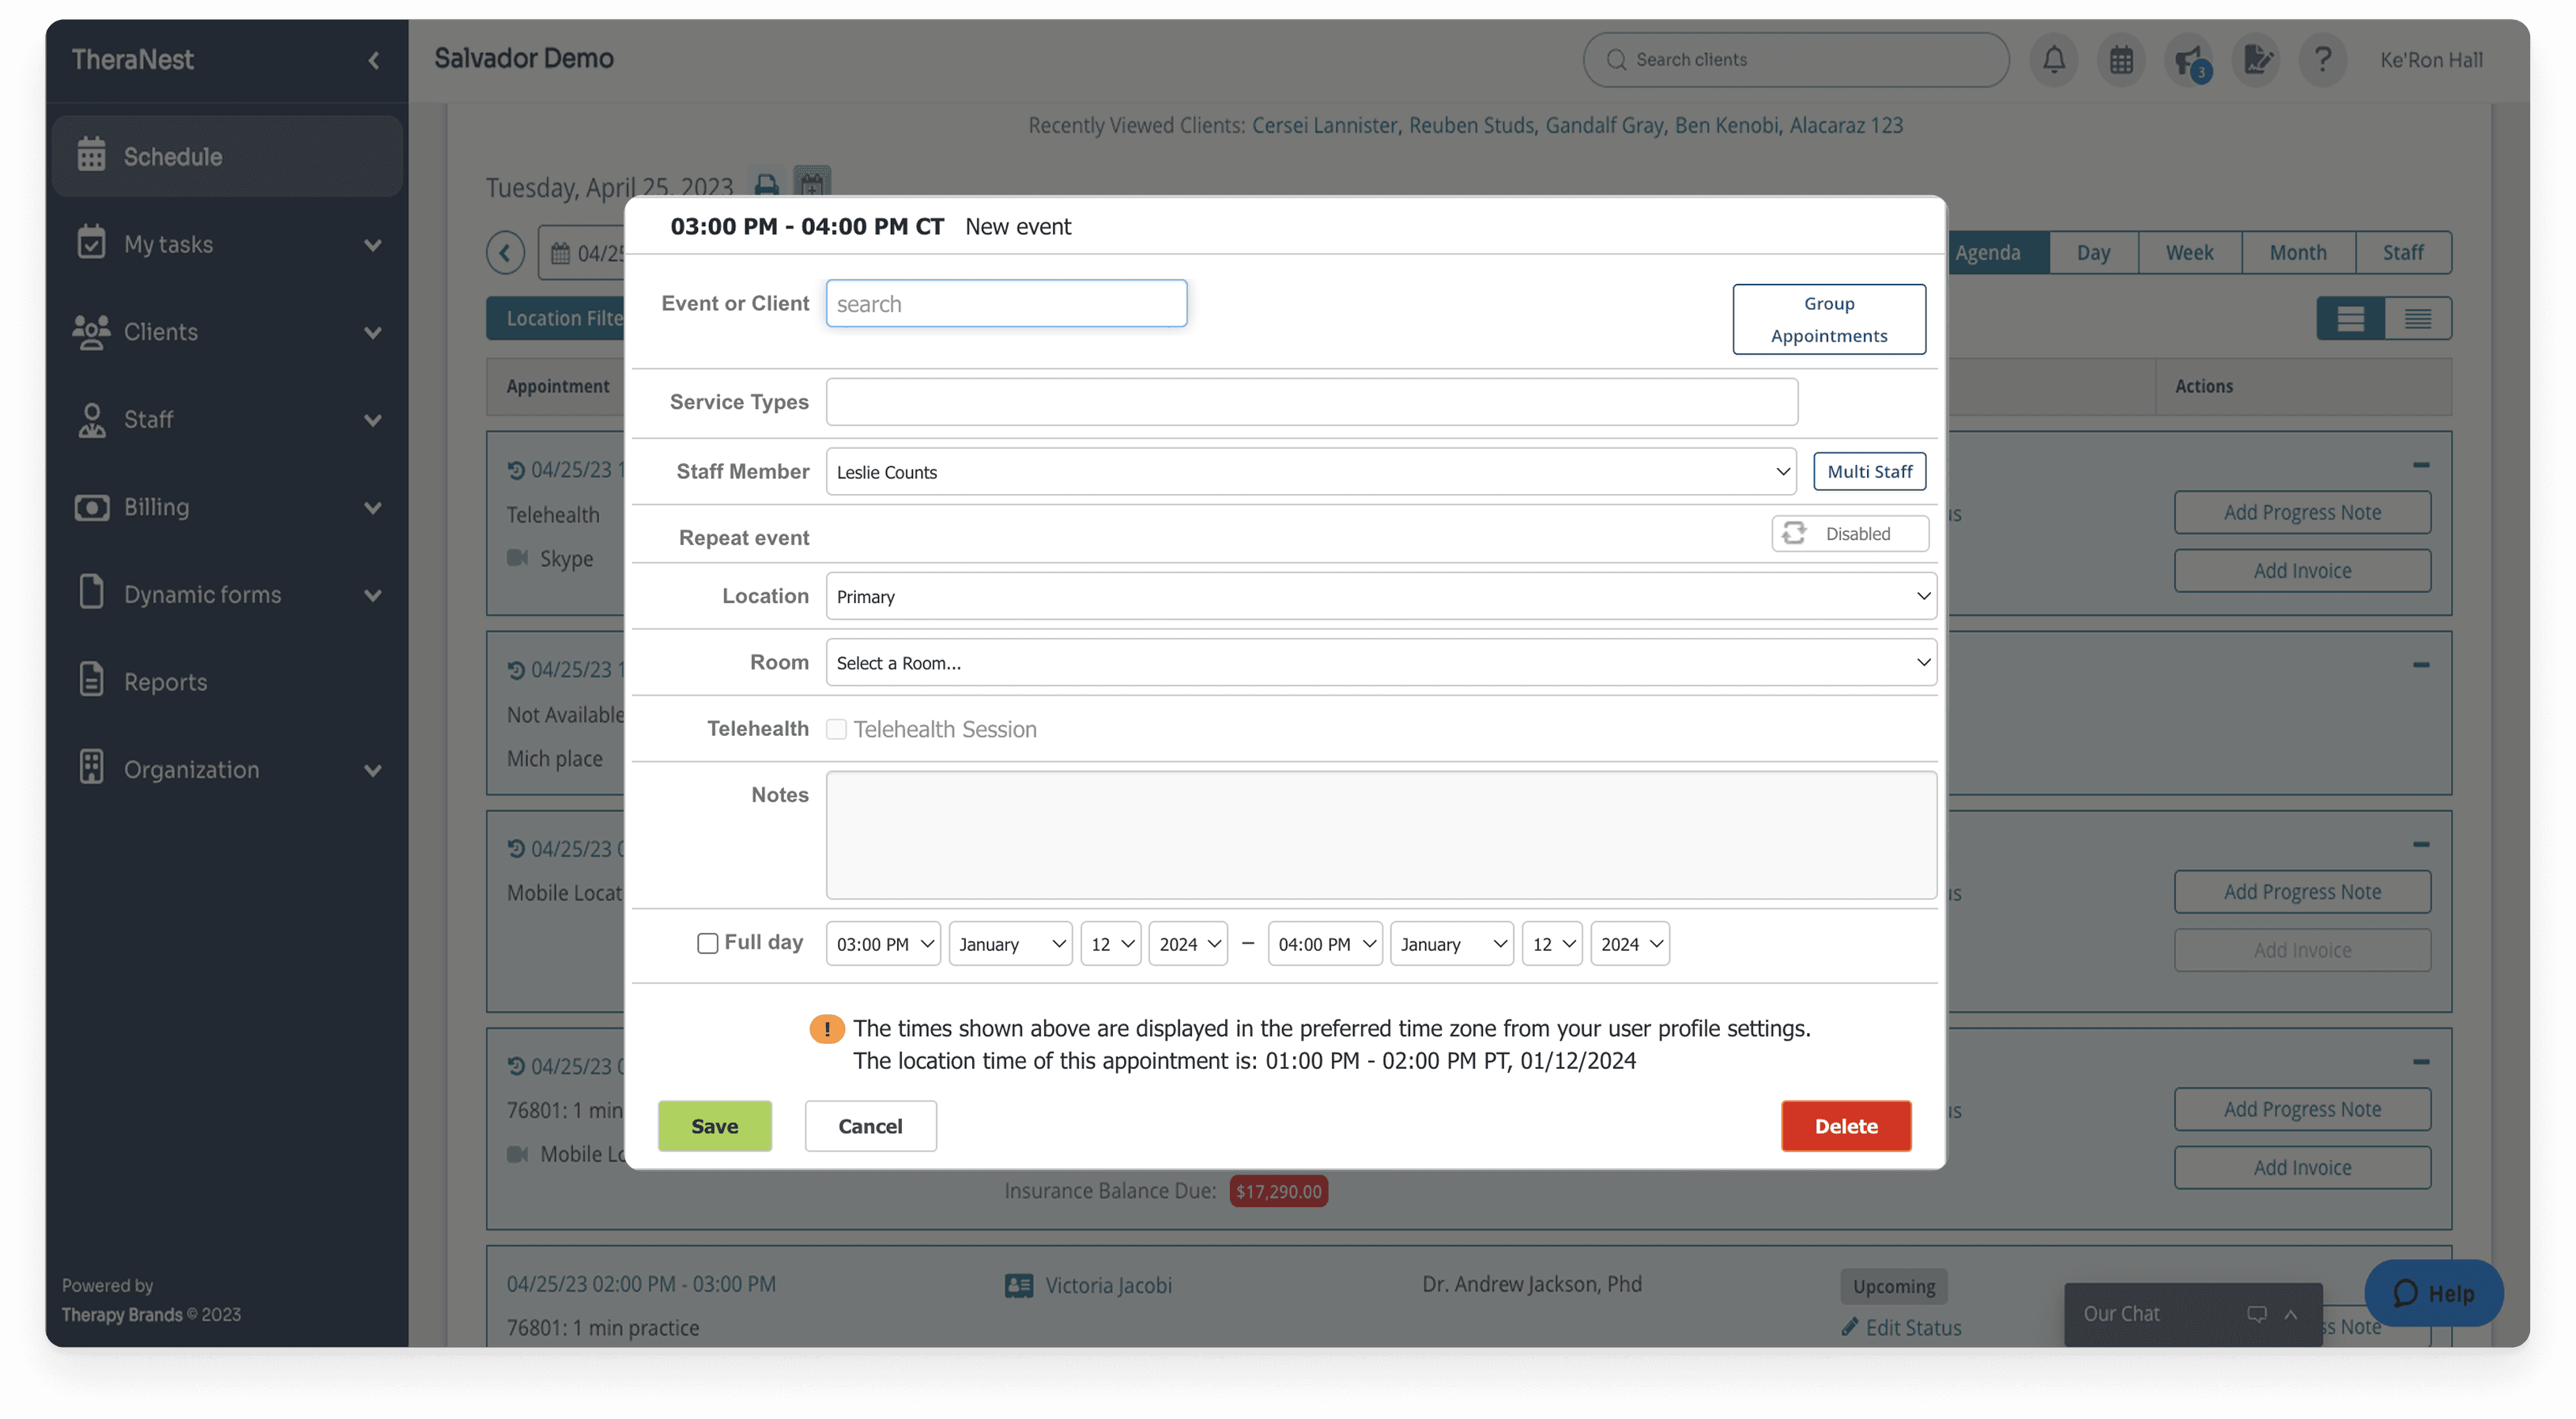2576x1419 pixels.
Task: Click the Billing icon in the sidebar
Action: (91, 507)
